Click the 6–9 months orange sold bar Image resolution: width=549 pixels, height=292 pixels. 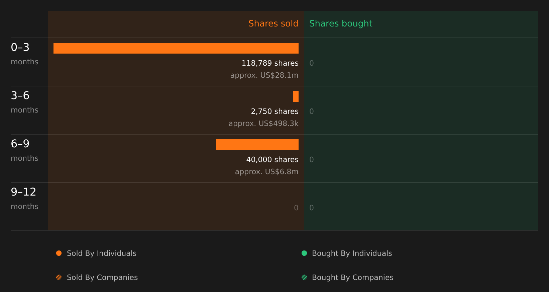[x=257, y=145]
